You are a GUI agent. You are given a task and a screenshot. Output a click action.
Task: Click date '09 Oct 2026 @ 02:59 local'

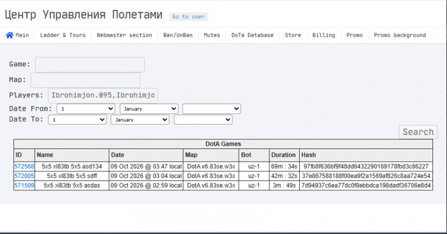[x=146, y=186]
